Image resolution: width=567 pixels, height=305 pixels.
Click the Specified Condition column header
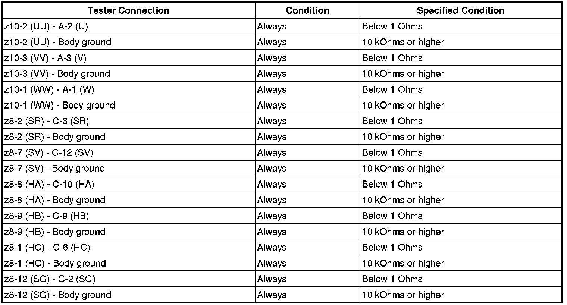(x=460, y=10)
